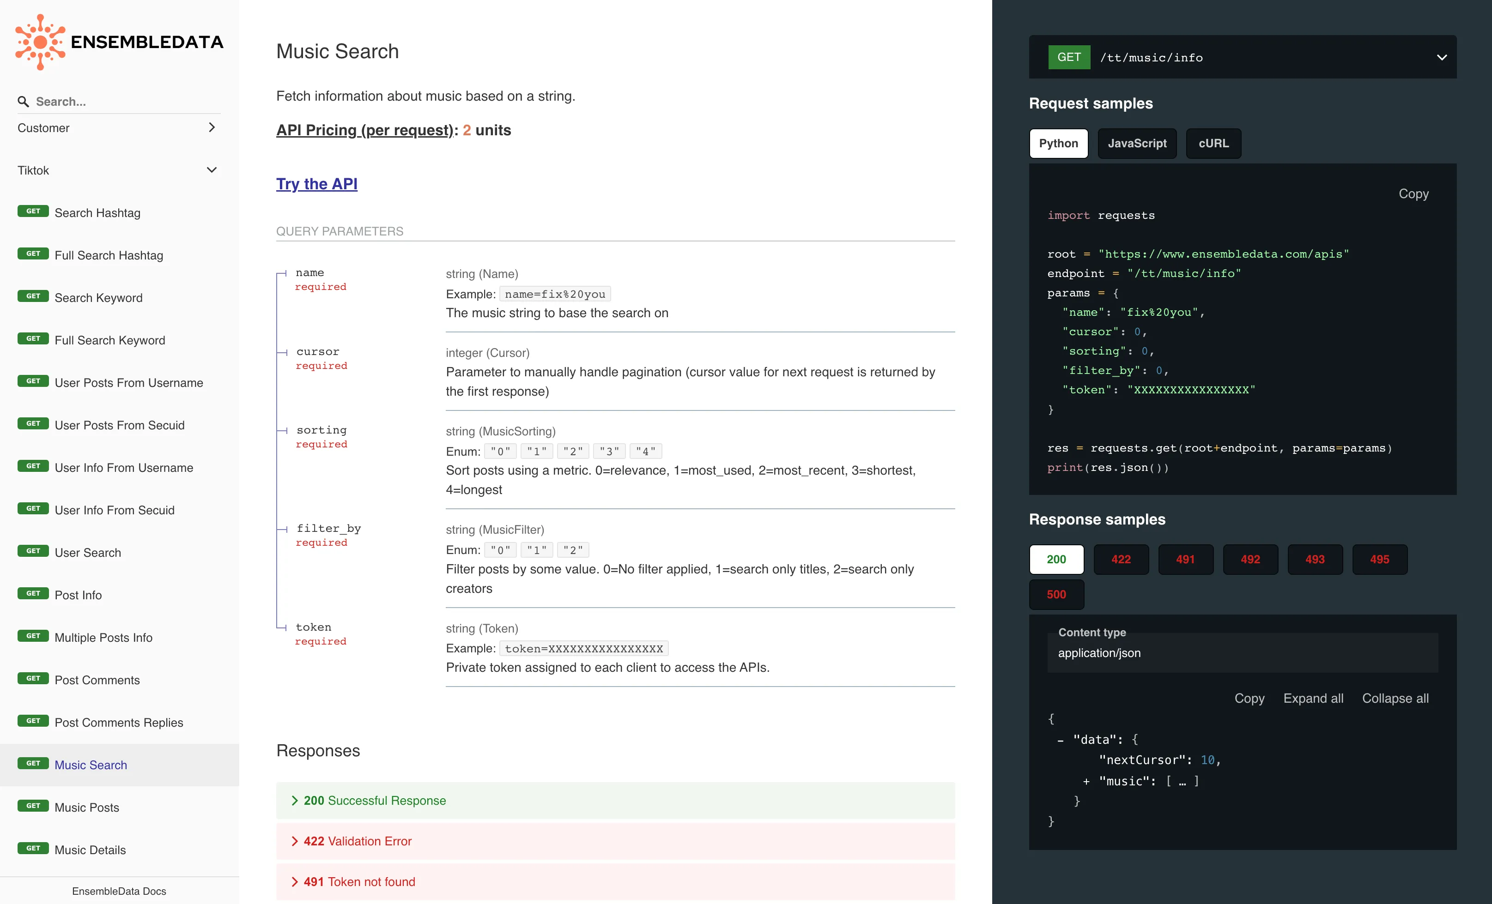The height and width of the screenshot is (904, 1492).
Task: Select the 200 response sample tab
Action: pos(1056,559)
